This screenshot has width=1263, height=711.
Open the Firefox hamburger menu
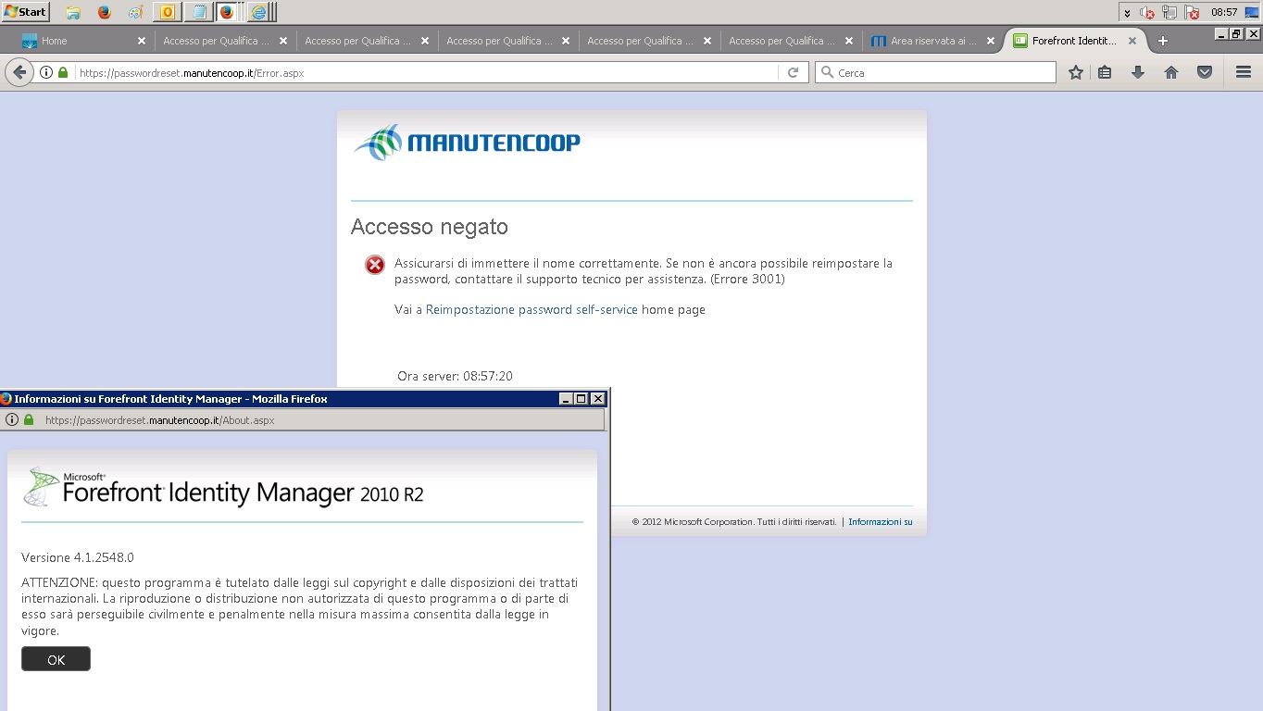coord(1244,71)
